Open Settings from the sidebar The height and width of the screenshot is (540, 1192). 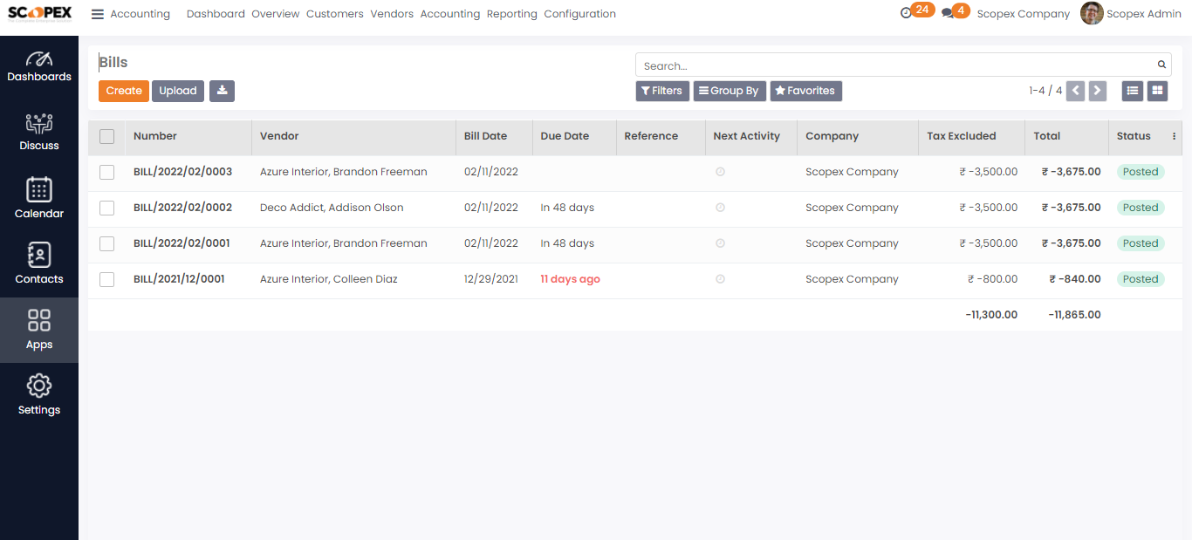(39, 395)
